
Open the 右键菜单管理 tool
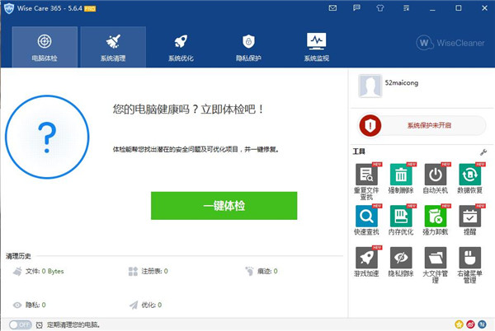tap(469, 264)
